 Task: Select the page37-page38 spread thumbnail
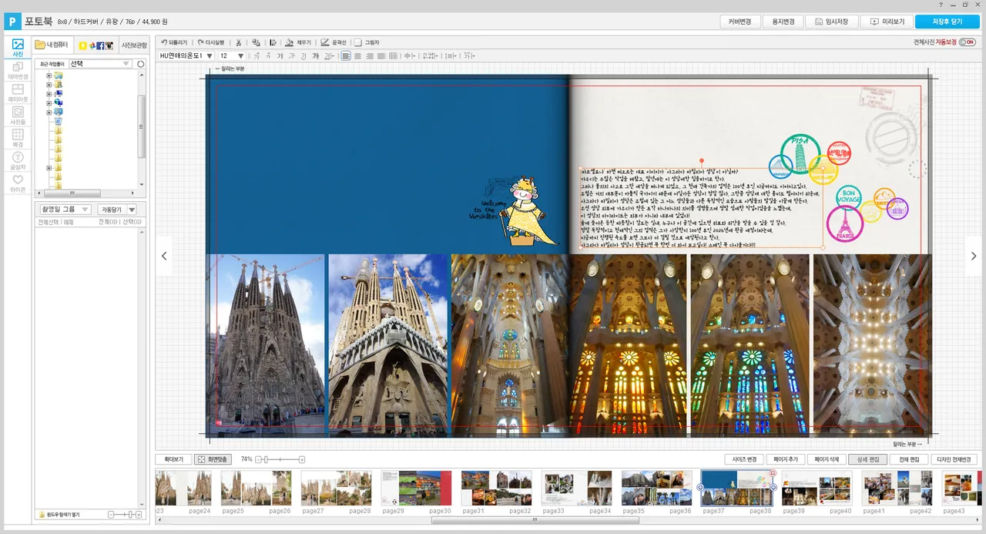click(736, 489)
